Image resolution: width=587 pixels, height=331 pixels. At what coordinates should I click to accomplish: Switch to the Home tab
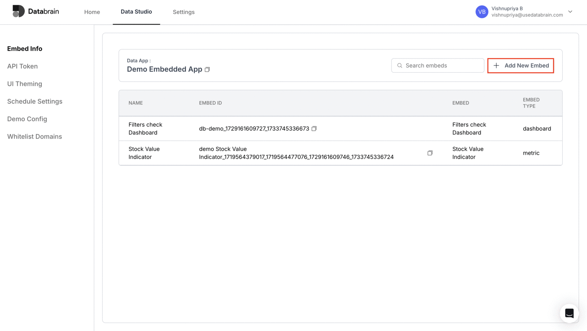coord(92,12)
